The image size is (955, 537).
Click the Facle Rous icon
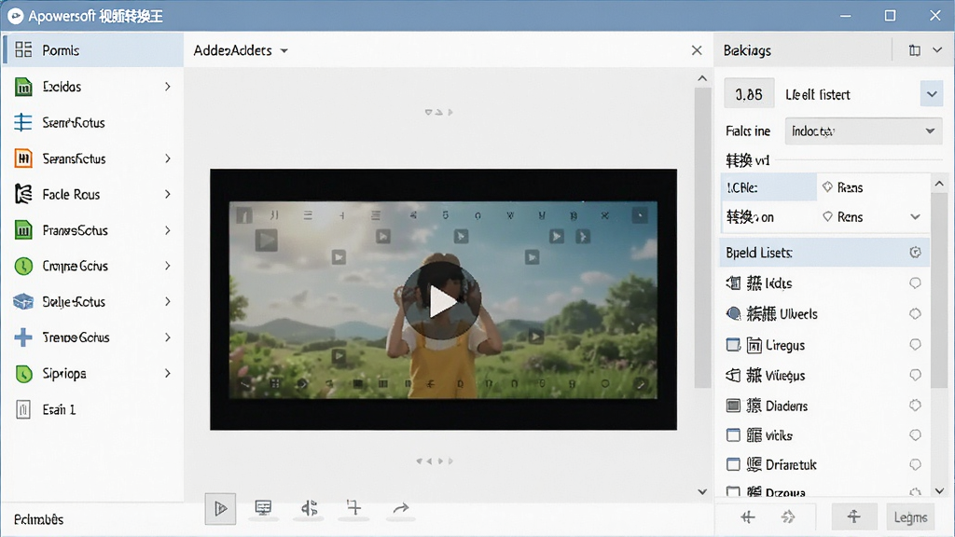coord(23,194)
